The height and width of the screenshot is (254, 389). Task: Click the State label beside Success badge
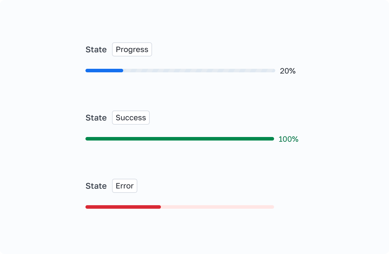pyautogui.click(x=96, y=118)
